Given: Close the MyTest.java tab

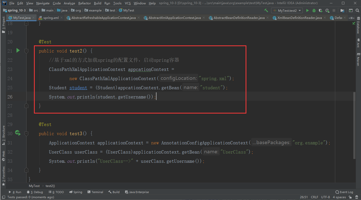Looking at the screenshot, I should (33, 18).
